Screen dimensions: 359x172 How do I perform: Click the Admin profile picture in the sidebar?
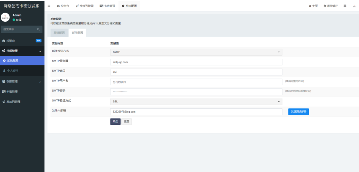5,18
